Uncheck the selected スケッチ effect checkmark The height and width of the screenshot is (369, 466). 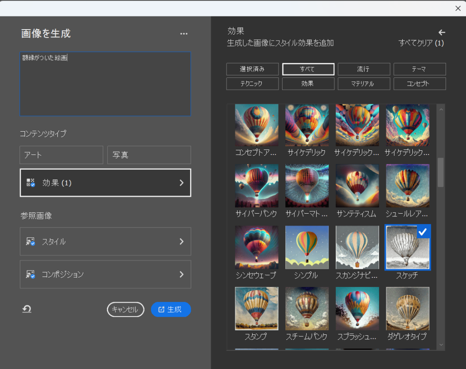(423, 231)
